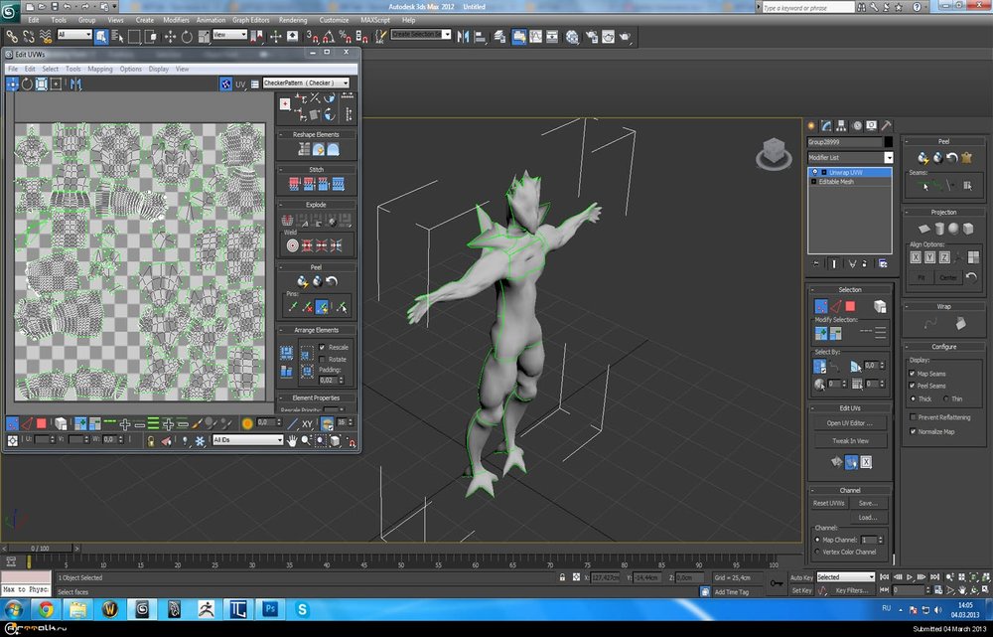Launch Skype from the taskbar
993x637 pixels.
click(302, 608)
